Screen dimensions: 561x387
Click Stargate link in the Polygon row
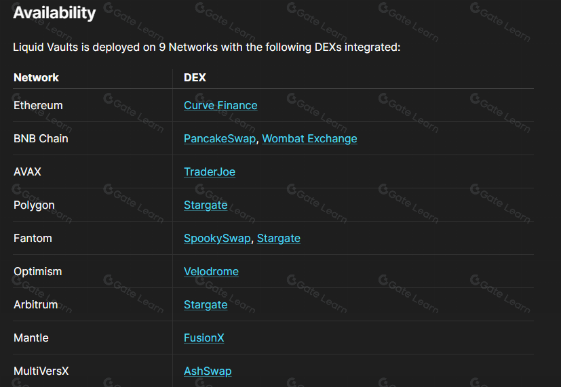206,205
